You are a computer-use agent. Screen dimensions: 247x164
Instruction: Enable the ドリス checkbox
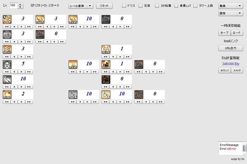pos(124,6)
